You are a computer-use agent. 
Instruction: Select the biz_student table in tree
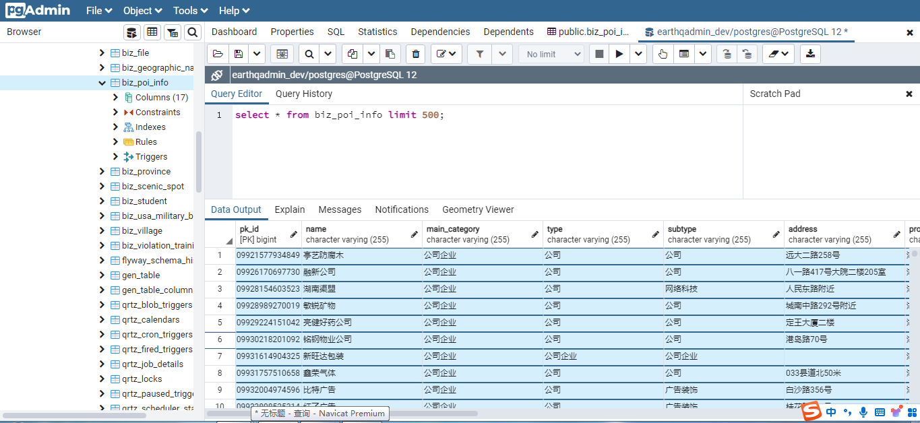[144, 201]
